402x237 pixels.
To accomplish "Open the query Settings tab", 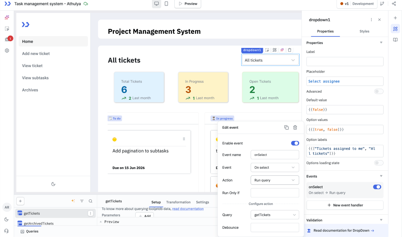I will tap(202, 202).
